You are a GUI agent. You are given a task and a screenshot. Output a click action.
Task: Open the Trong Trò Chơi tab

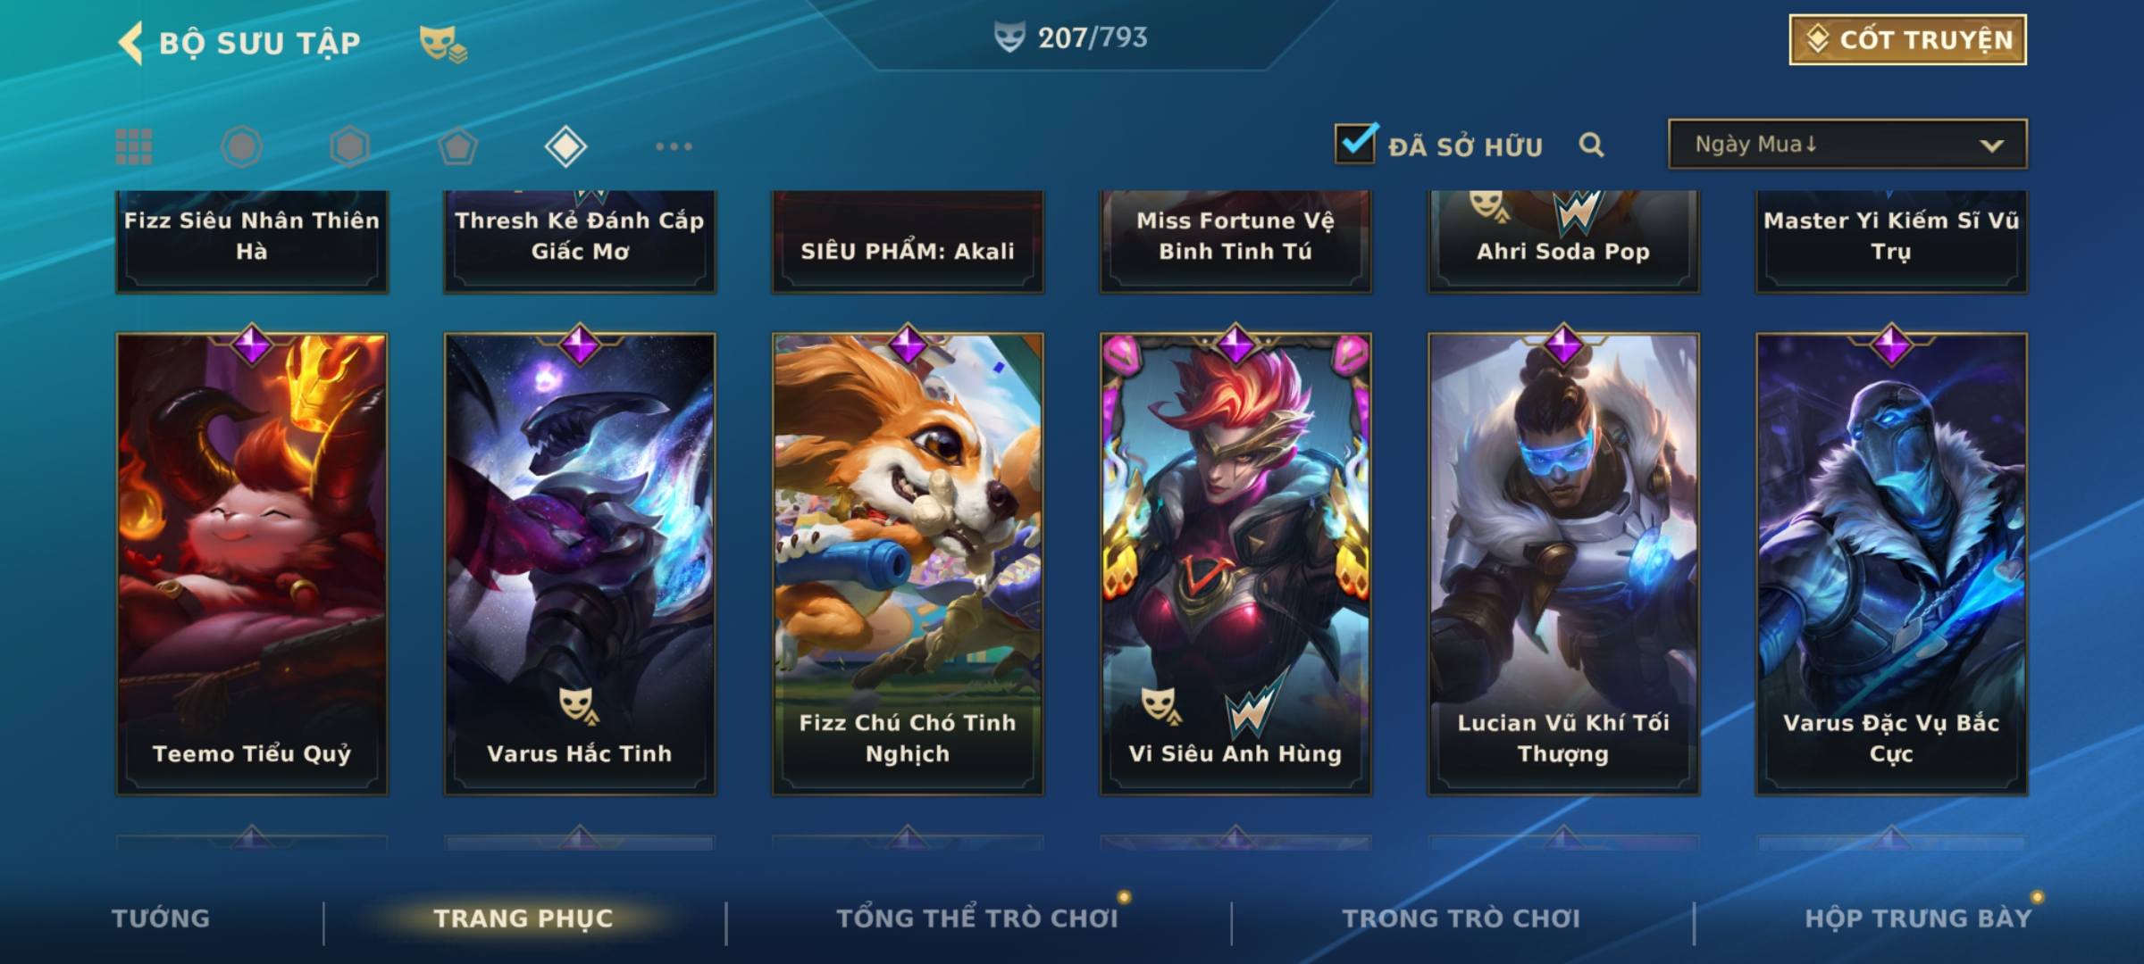(x=1461, y=918)
